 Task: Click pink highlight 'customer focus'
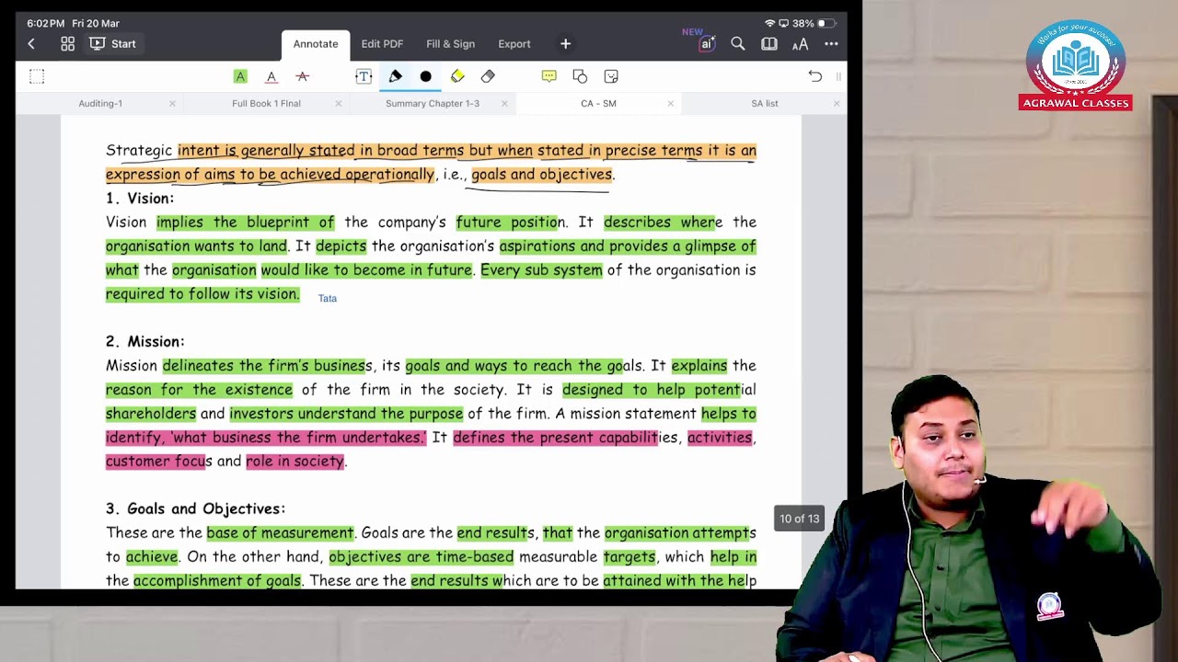tap(159, 462)
